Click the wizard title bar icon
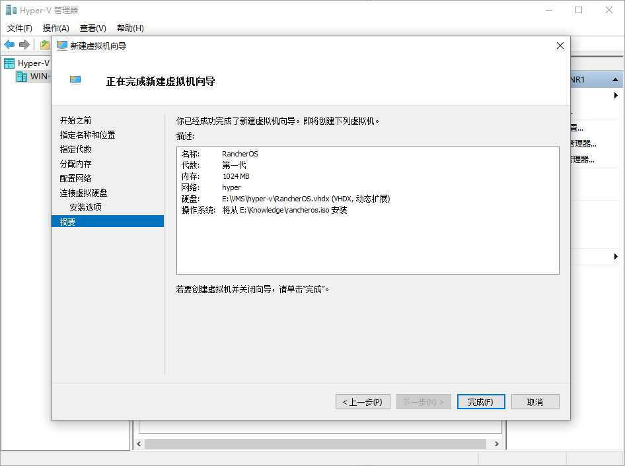 tap(62, 46)
